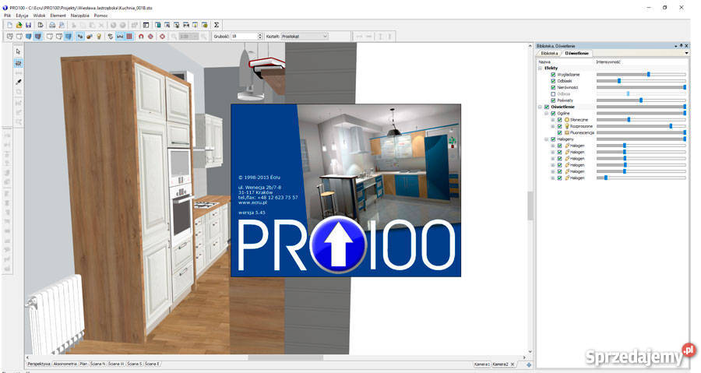This screenshot has height=373, width=701.
Task: Click the New project icon
Action: click(x=9, y=25)
